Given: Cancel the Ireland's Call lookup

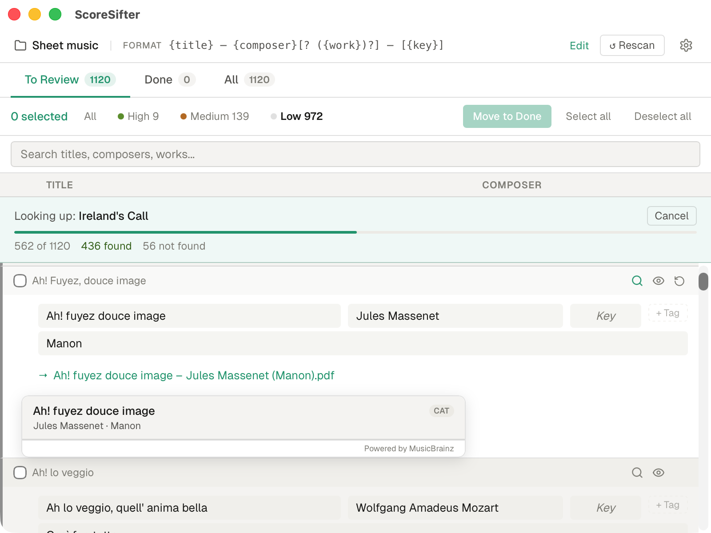Looking at the screenshot, I should point(671,216).
